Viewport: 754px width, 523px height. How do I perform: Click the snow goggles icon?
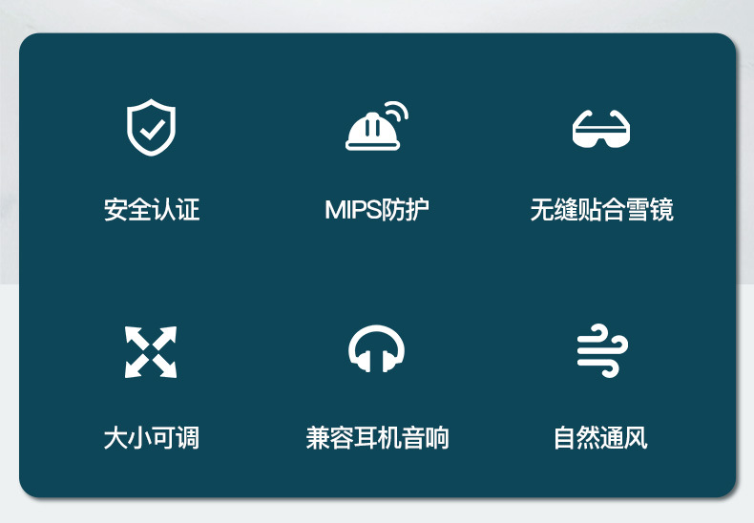[x=601, y=129]
